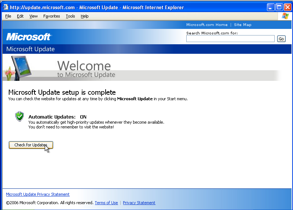
Task: Minimize the Internet Explorer window
Action: [x=271, y=7]
